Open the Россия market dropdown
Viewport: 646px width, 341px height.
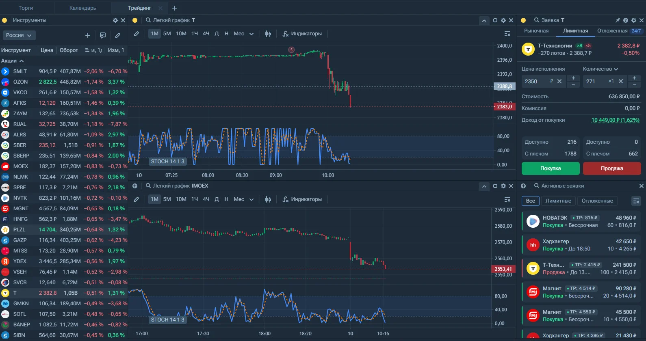click(x=19, y=35)
